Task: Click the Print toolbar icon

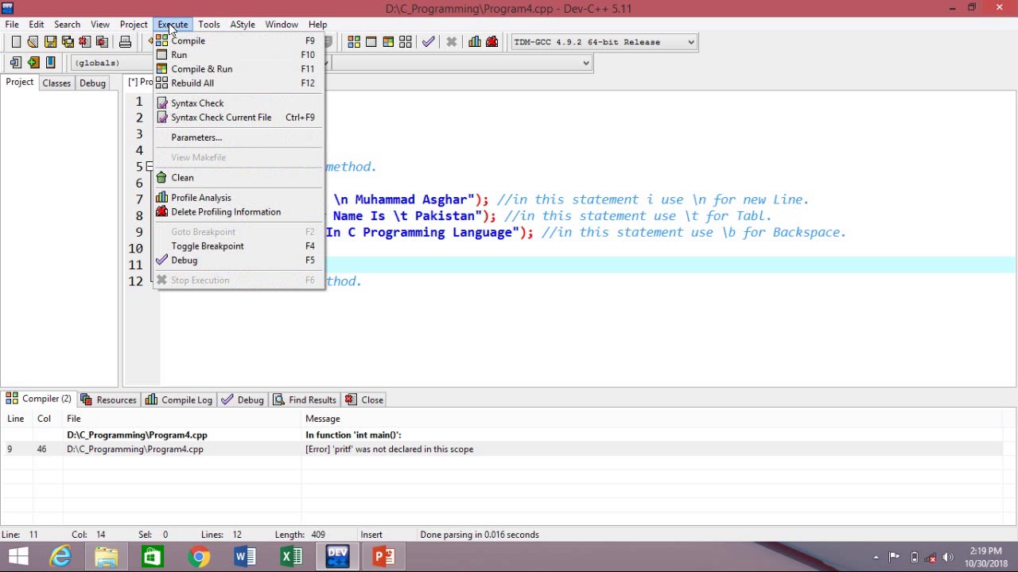Action: (125, 42)
